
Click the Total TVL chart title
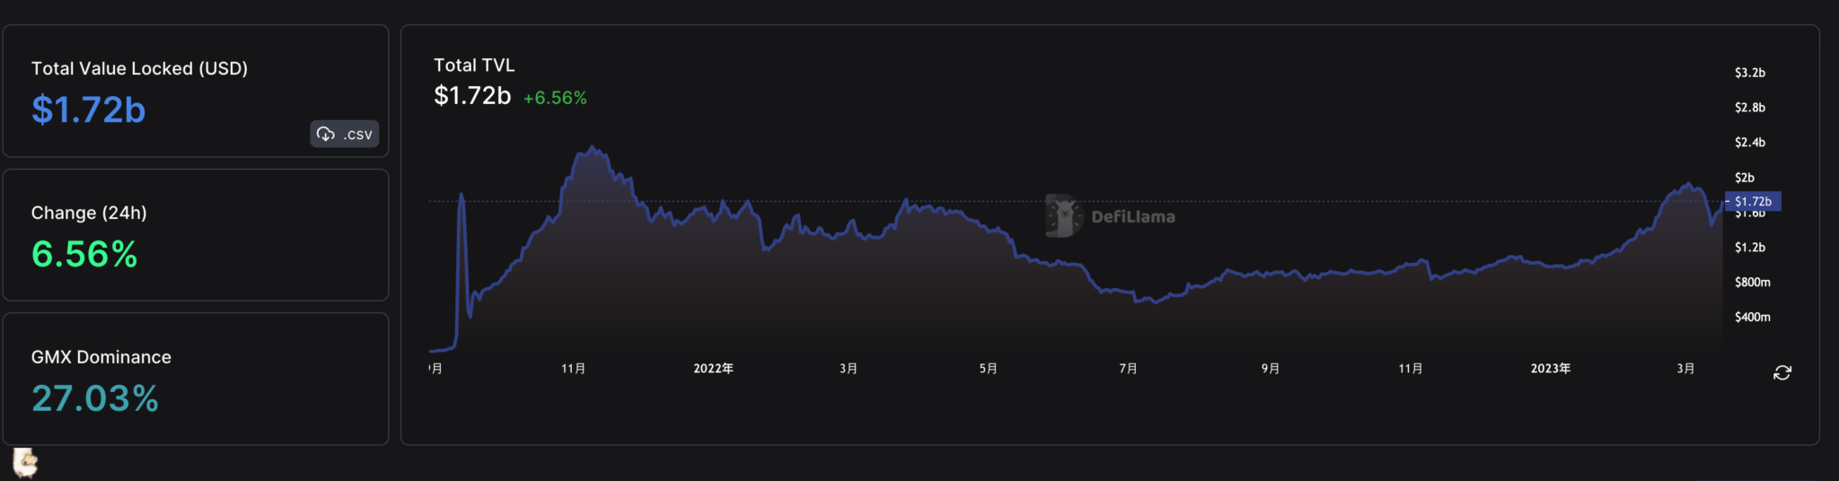point(474,66)
